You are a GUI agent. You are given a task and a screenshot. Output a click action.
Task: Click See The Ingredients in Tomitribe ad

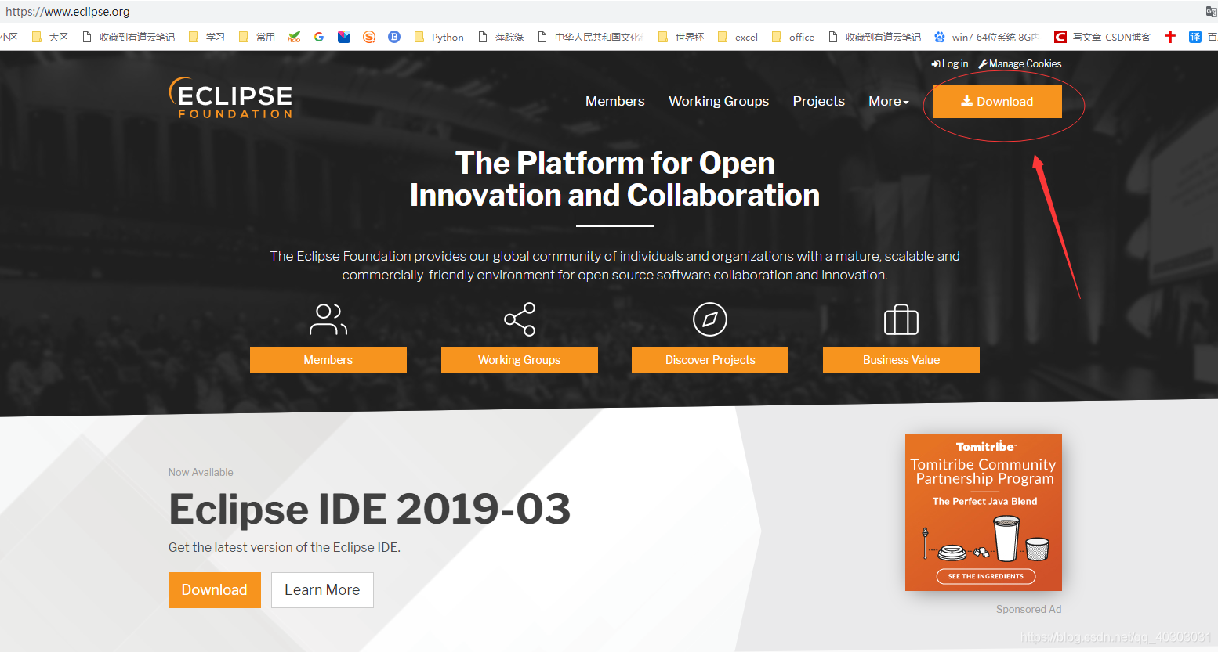point(986,576)
